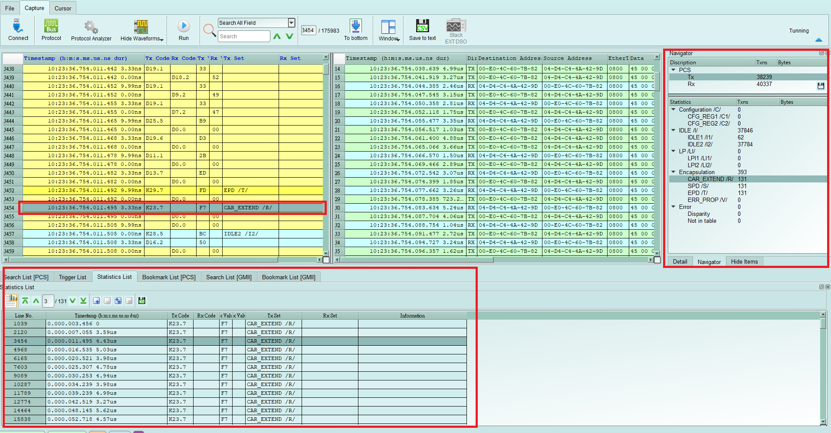Click the 3454 line number field
The width and height of the screenshot is (831, 433).
[308, 30]
